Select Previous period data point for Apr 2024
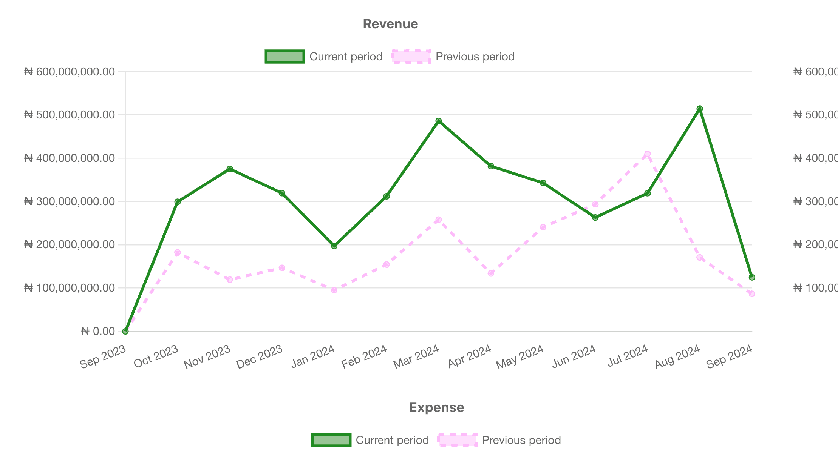 point(491,273)
